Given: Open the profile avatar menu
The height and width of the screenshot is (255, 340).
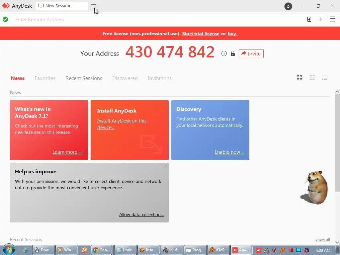Looking at the screenshot, I should click(x=288, y=6).
